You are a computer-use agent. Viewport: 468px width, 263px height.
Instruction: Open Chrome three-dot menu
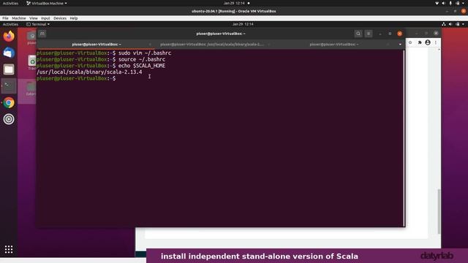(436, 42)
